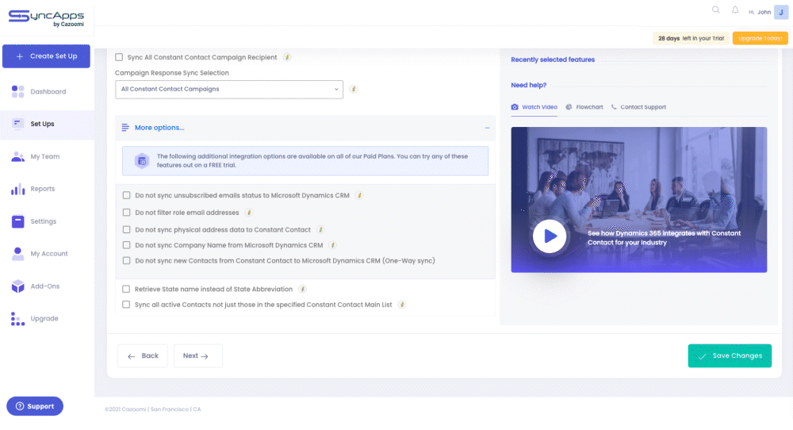Image resolution: width=793 pixels, height=430 pixels.
Task: Open the notifications bell
Action: tap(735, 10)
